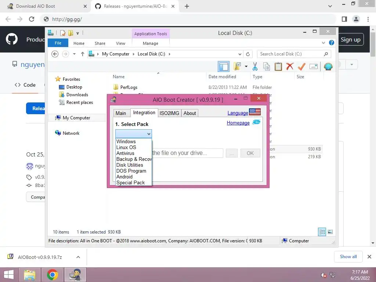Select Desktop in the navigation pane

point(74,87)
